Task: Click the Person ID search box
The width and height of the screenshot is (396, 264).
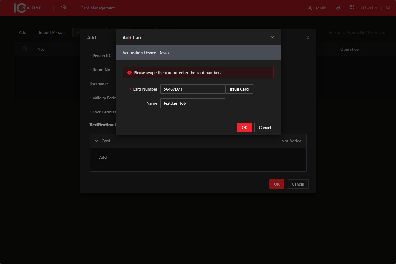Action: pyautogui.click(x=361, y=32)
